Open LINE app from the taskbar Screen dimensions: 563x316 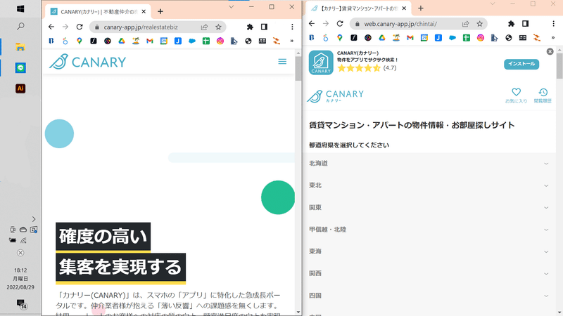pyautogui.click(x=20, y=67)
